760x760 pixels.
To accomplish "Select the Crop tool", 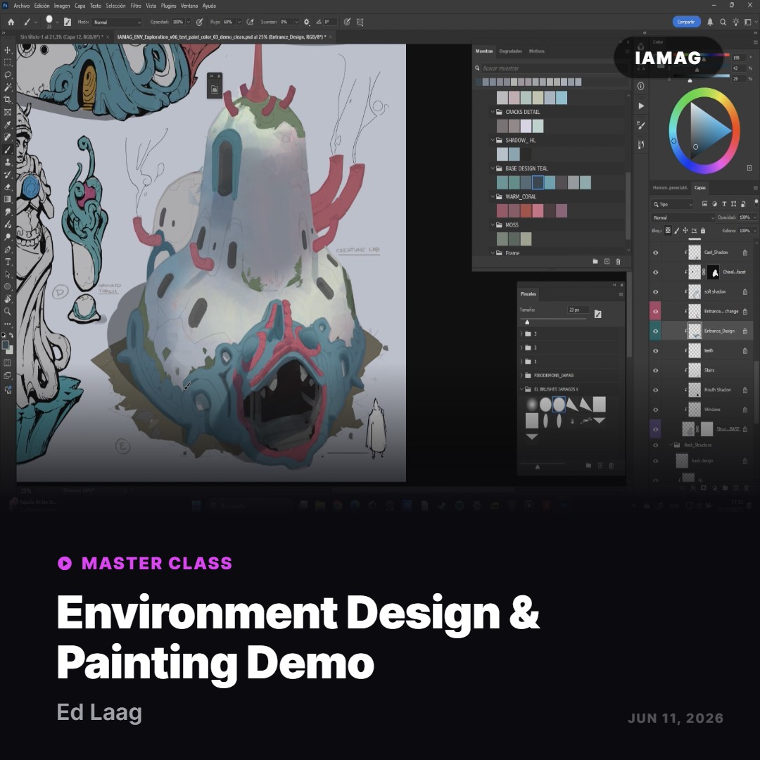I will 7,99.
